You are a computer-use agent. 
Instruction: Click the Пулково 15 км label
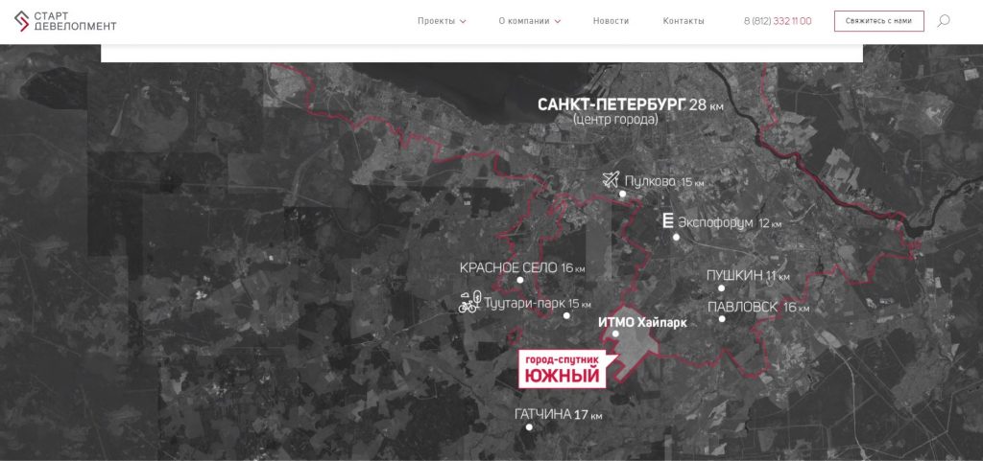(664, 181)
